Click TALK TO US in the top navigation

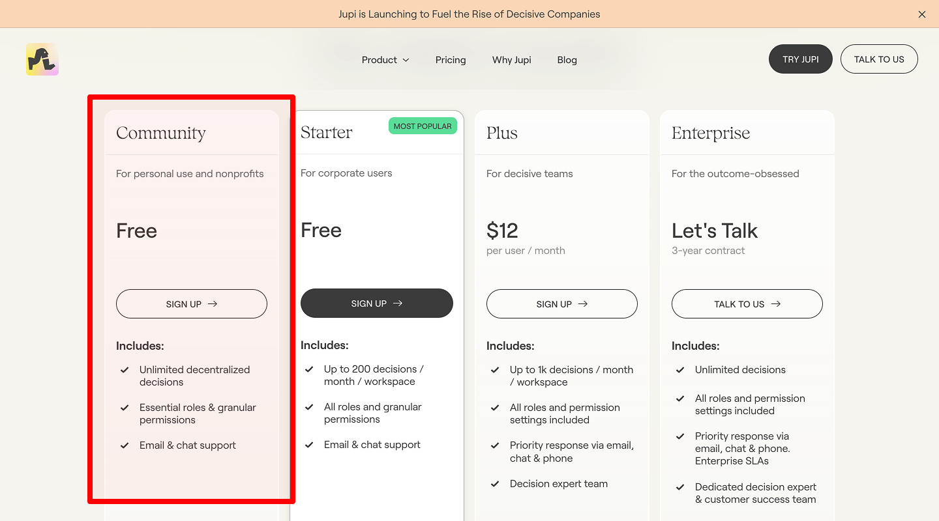click(x=879, y=59)
